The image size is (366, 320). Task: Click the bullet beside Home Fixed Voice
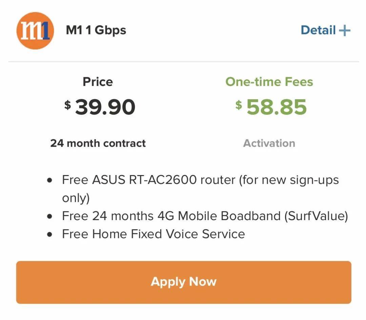coord(50,234)
